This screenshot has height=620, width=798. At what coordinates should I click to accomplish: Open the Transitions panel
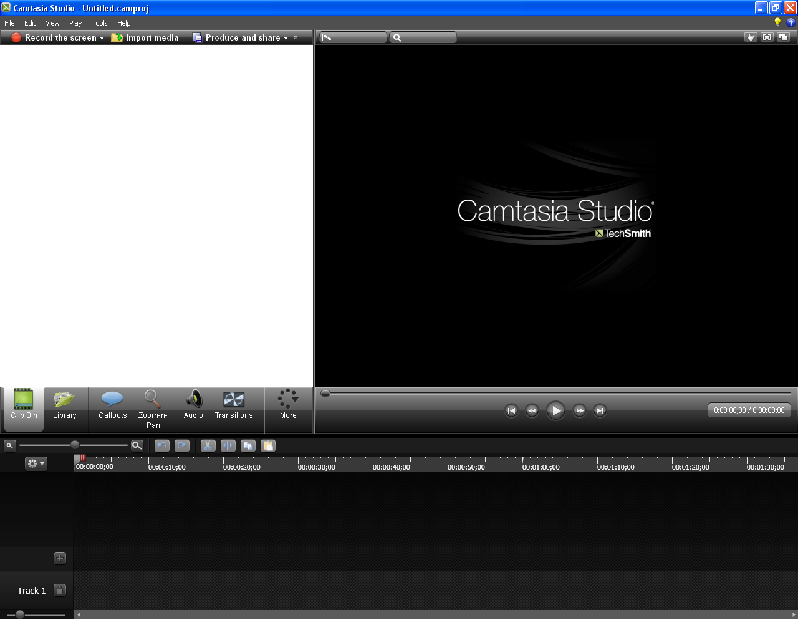pos(234,405)
